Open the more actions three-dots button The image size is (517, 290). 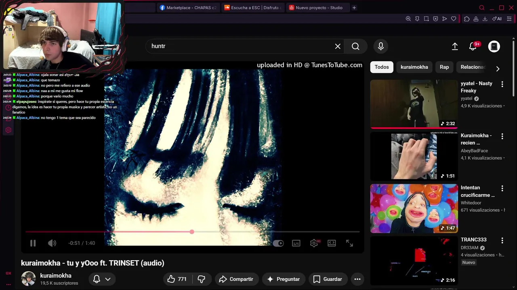(357, 279)
